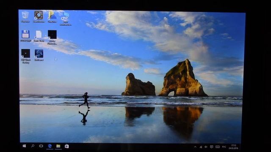
Task: Open the Action Center notification icon
Action: tap(211, 147)
